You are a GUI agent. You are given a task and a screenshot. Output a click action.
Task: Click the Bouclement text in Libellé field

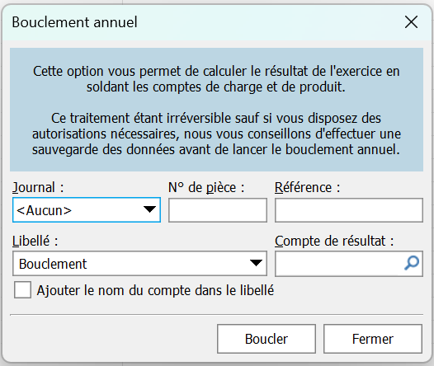point(53,264)
